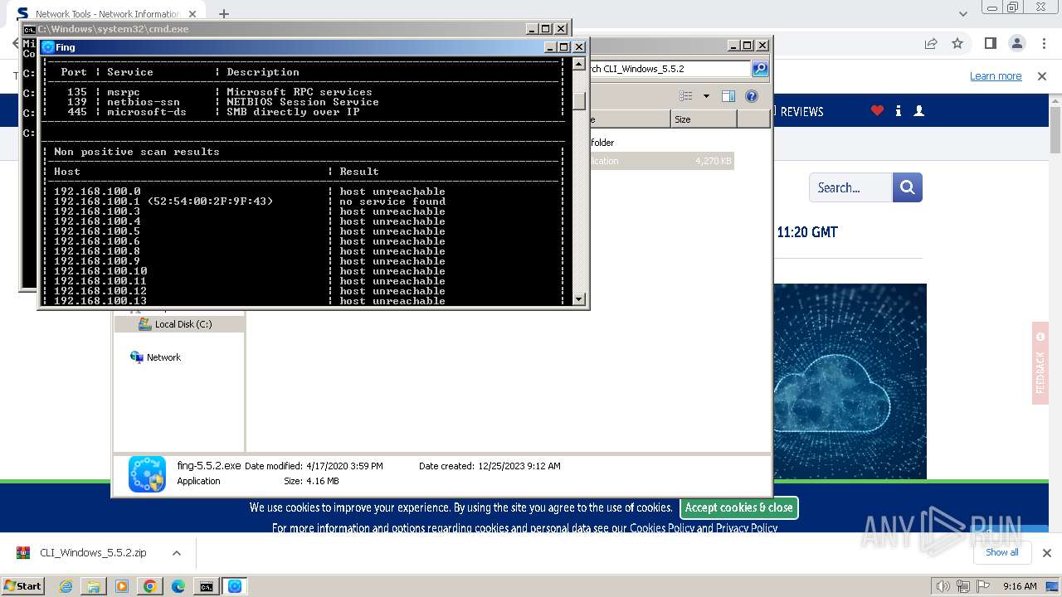This screenshot has width=1062, height=597.
Task: Switch to Chrome on the taskbar
Action: pos(150,586)
